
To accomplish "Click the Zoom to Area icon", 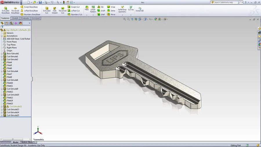I will [x=128, y=19].
